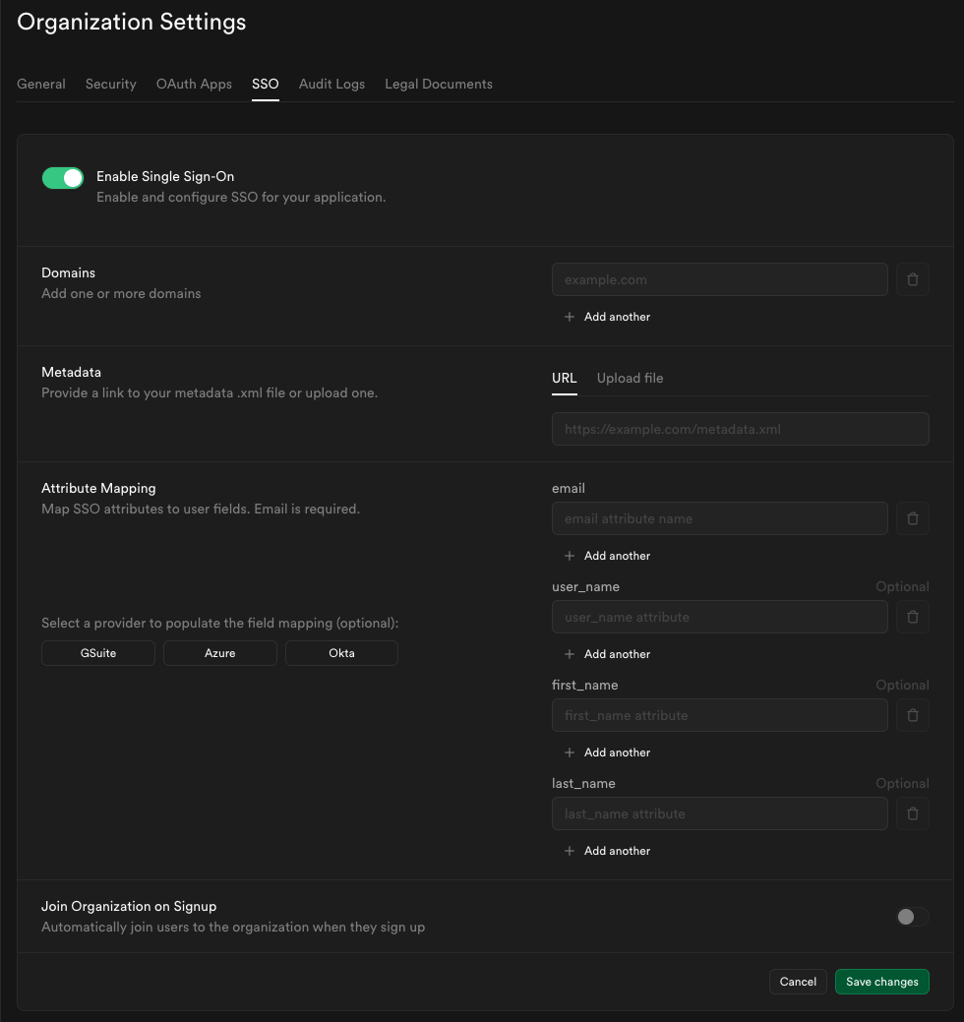Image resolution: width=964 pixels, height=1022 pixels.
Task: Delete the last_name attribute row
Action: pos(912,813)
